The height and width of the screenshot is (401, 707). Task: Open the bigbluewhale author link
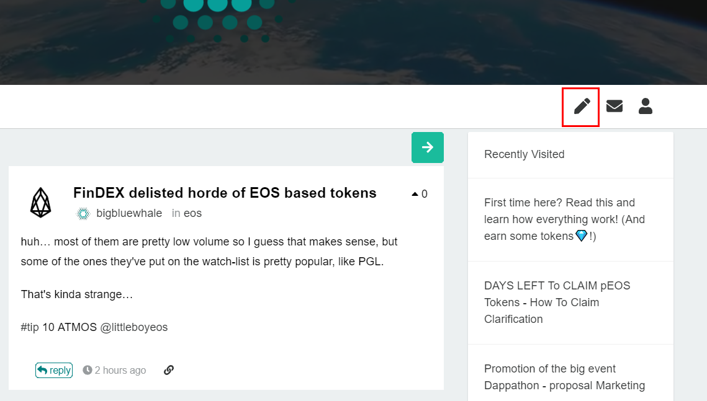129,213
